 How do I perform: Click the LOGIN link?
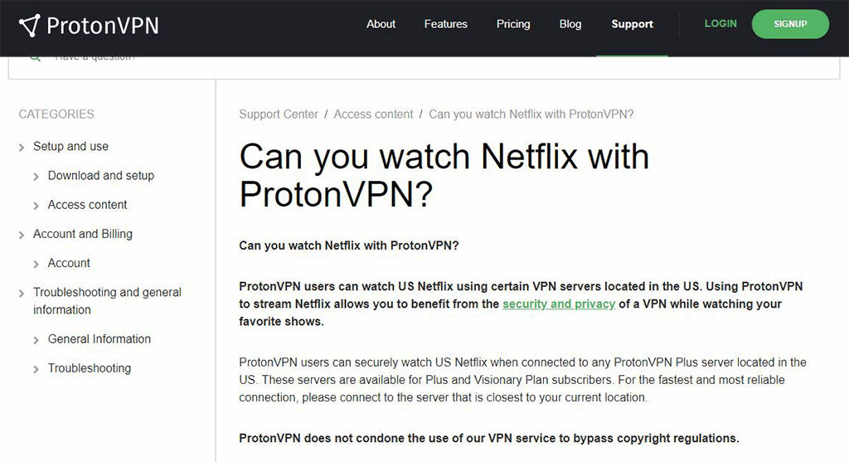[720, 24]
